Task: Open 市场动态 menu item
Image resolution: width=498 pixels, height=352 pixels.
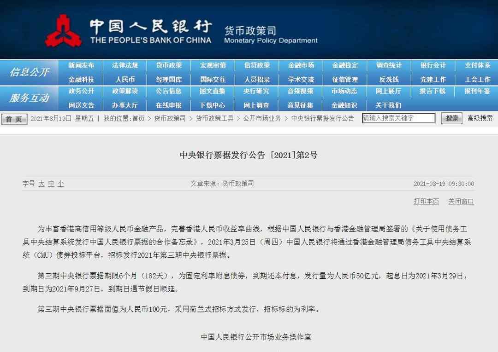Action: 344,91
